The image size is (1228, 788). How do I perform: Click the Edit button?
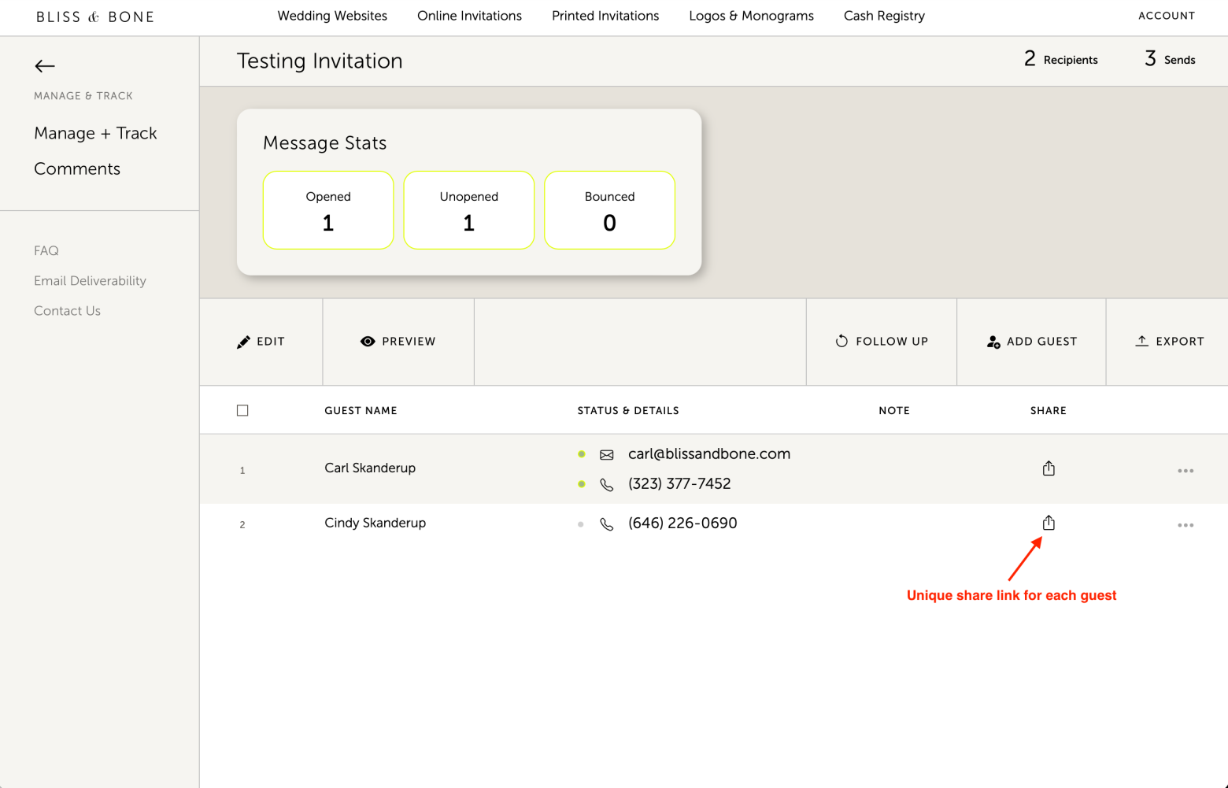tap(261, 342)
